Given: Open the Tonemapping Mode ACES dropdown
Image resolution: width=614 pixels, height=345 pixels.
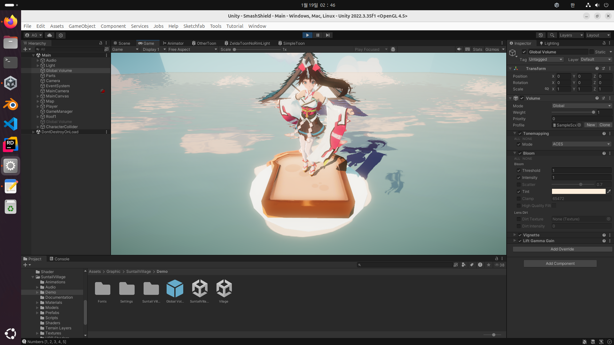Looking at the screenshot, I should coord(582,144).
